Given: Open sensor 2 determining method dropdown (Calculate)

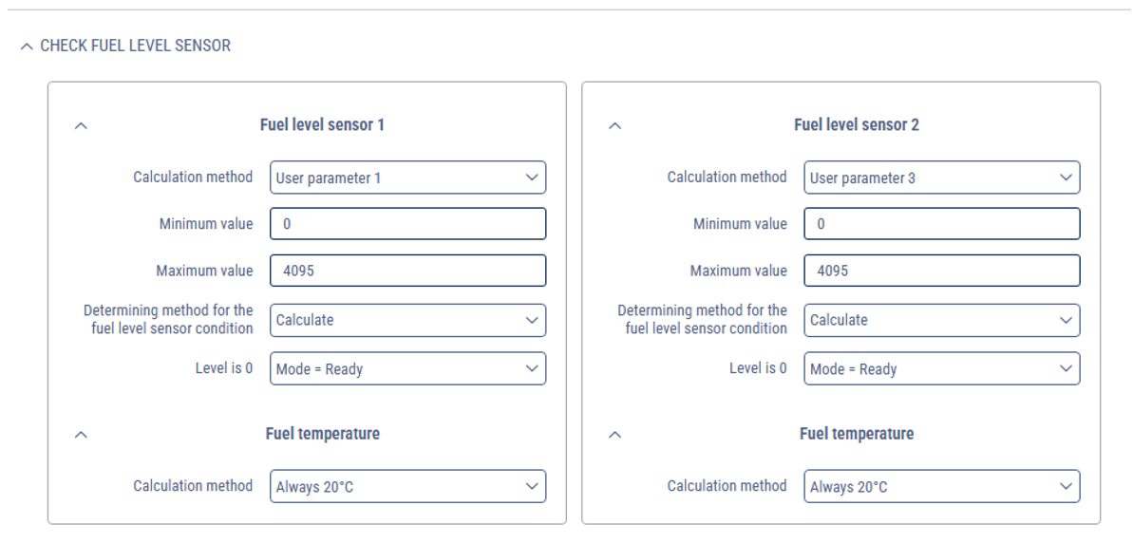Looking at the screenshot, I should [941, 320].
